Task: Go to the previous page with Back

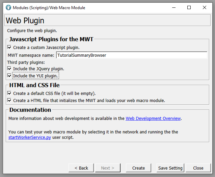Action: (x=81, y=168)
